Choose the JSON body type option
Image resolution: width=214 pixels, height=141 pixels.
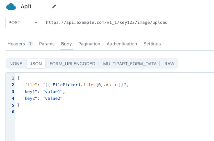pos(36,64)
